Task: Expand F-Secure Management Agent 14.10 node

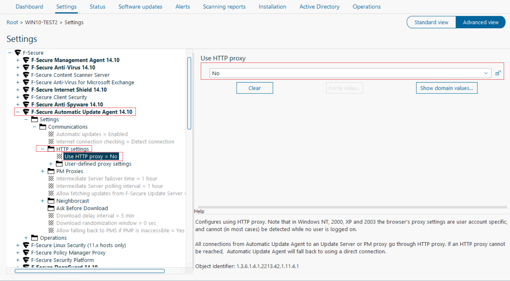Action: [18, 60]
